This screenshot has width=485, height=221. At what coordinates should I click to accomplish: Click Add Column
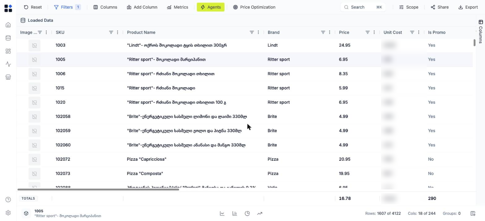click(142, 7)
